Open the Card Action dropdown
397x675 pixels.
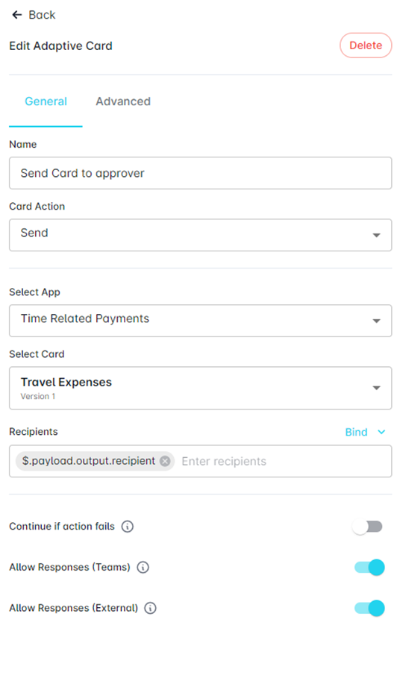tap(200, 235)
